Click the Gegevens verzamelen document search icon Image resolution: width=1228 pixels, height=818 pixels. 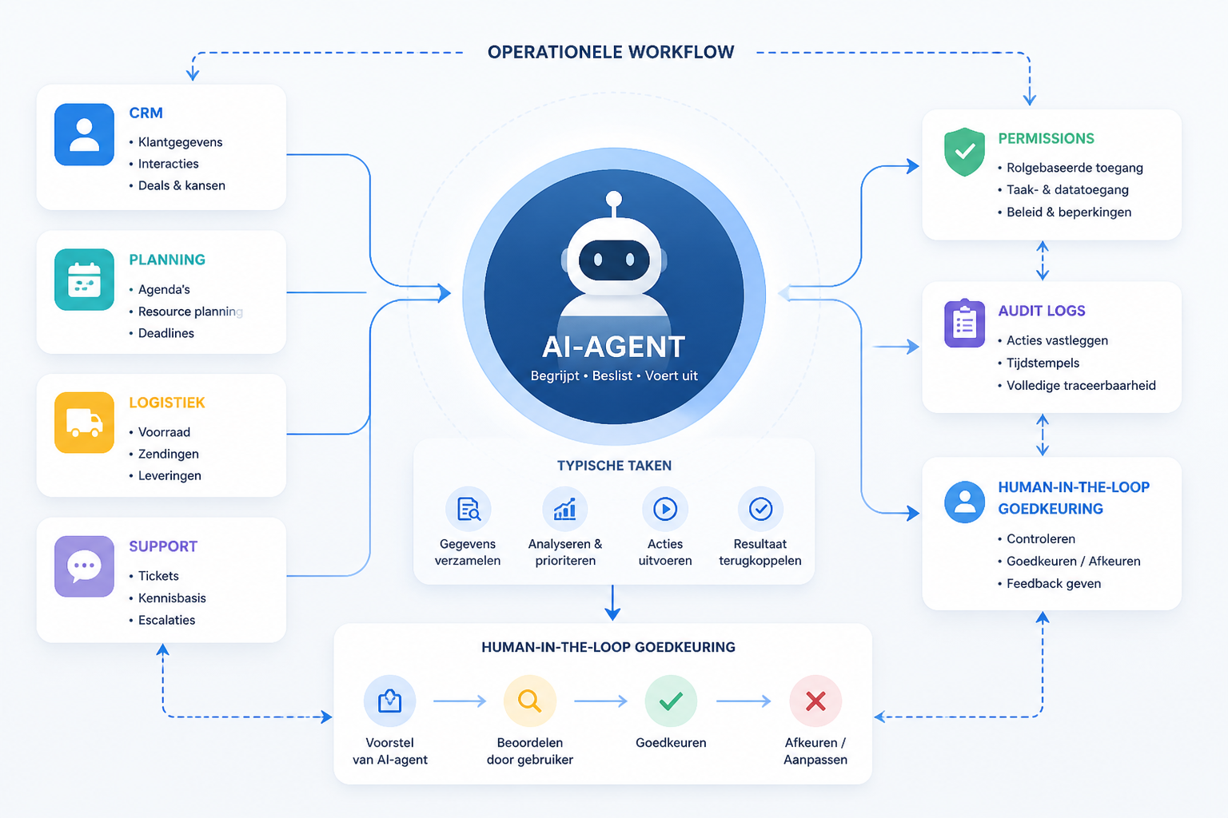point(468,509)
